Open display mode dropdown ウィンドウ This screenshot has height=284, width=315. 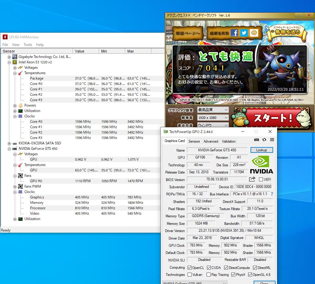pos(213,125)
